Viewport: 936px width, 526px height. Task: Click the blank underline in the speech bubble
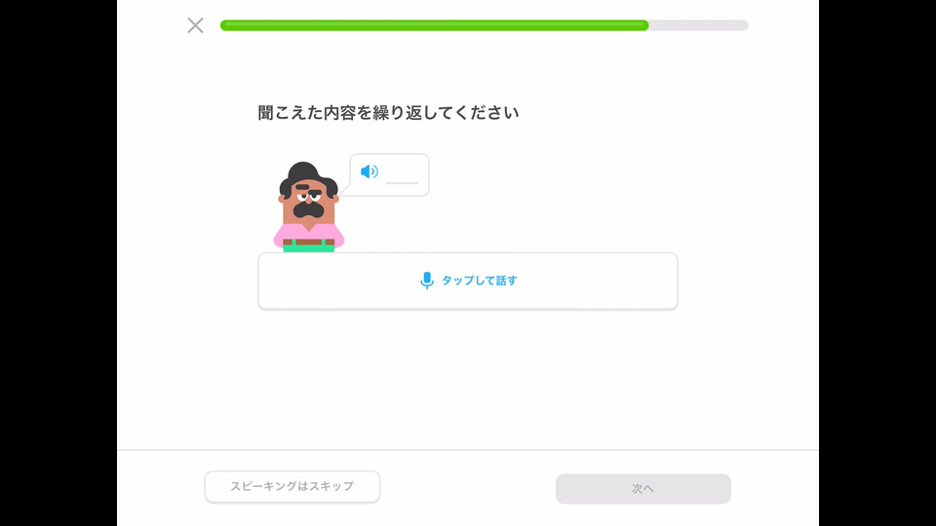[x=402, y=182]
